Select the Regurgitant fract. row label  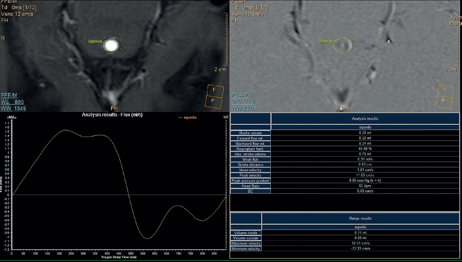(x=251, y=149)
